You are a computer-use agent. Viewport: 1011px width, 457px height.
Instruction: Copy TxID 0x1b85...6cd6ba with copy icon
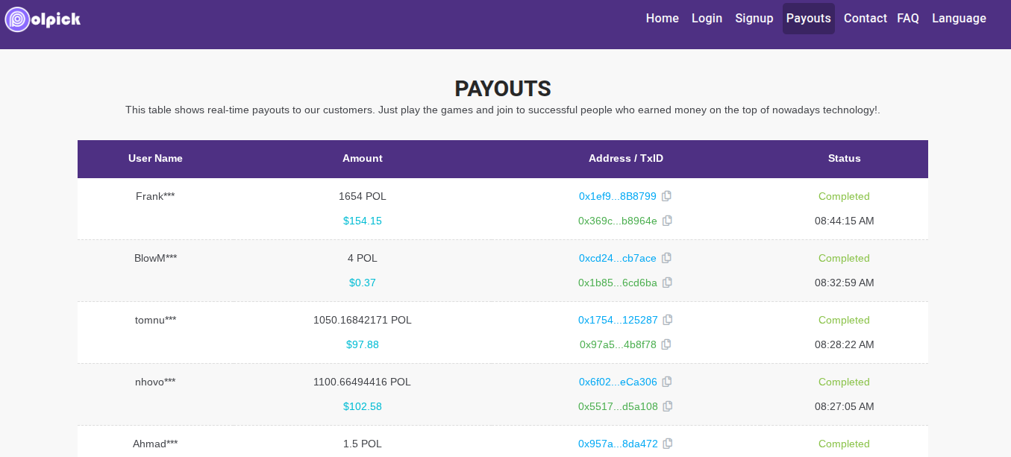tap(668, 283)
